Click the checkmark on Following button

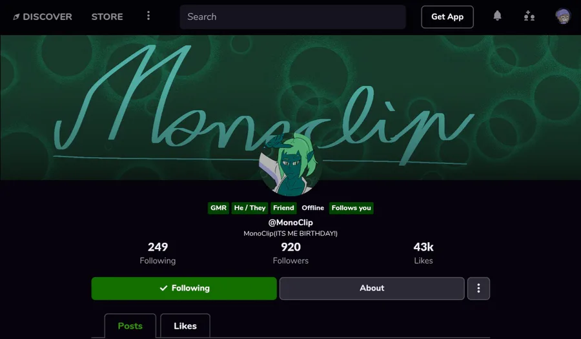click(163, 288)
